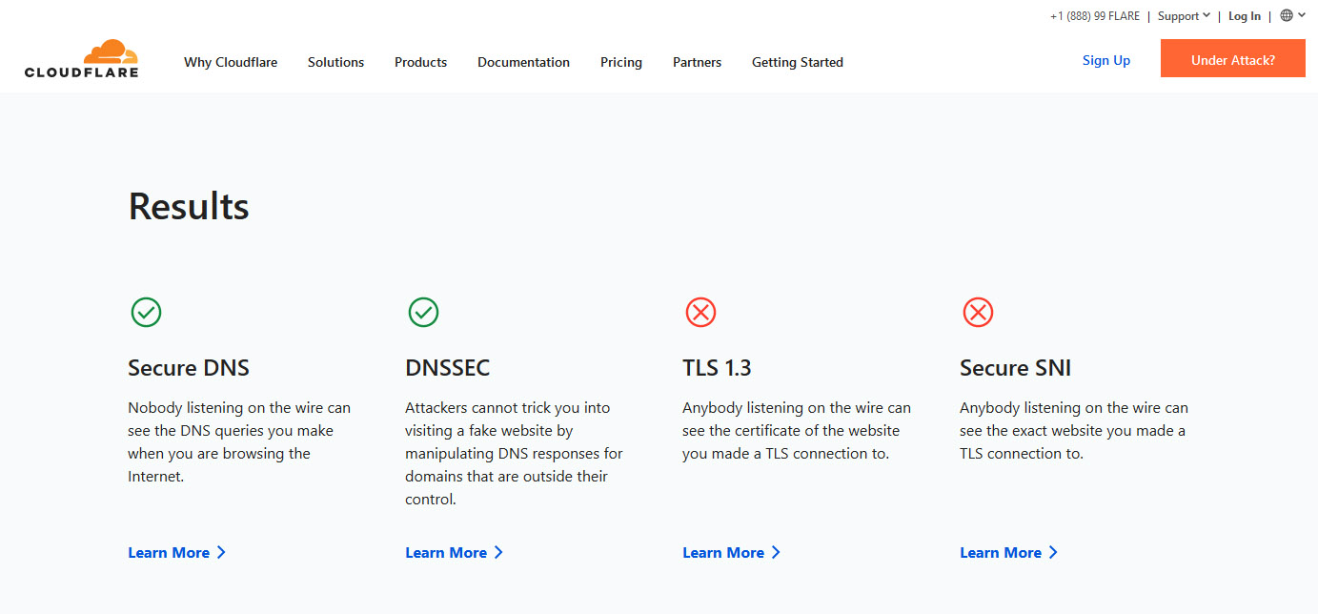Open the Solutions menu
1318x614 pixels.
point(335,62)
